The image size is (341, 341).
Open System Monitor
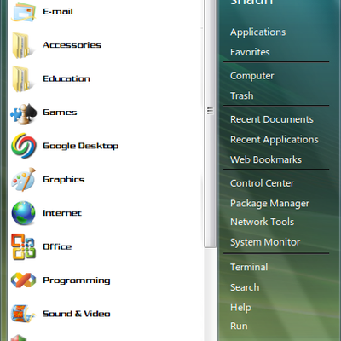click(x=265, y=242)
